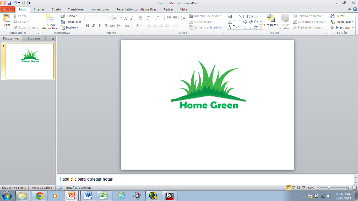Switch to Insertar ribbon tab
358x201 pixels.
pos(39,9)
